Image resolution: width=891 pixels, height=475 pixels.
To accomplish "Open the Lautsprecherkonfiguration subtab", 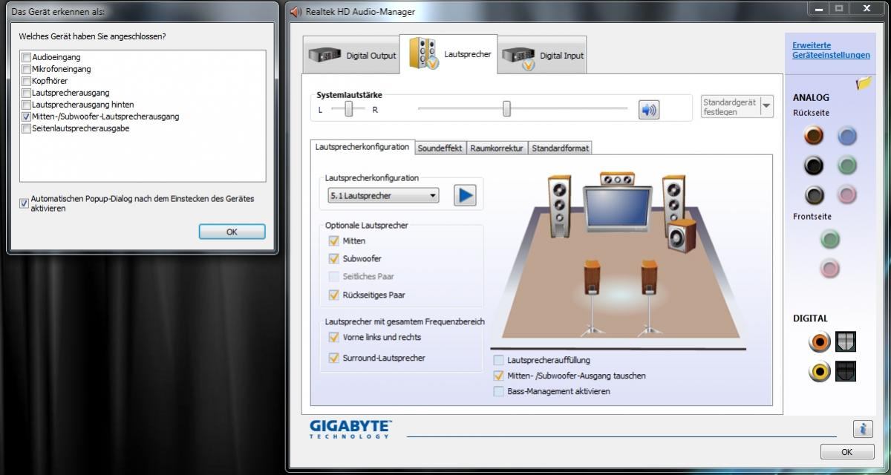I will click(362, 147).
